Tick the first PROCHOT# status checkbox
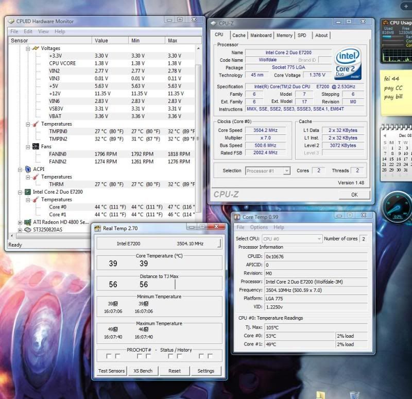Screen dimensions: 412x399 pyautogui.click(x=109, y=356)
